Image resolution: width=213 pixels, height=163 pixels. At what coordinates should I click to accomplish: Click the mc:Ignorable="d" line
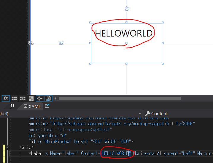48,136
